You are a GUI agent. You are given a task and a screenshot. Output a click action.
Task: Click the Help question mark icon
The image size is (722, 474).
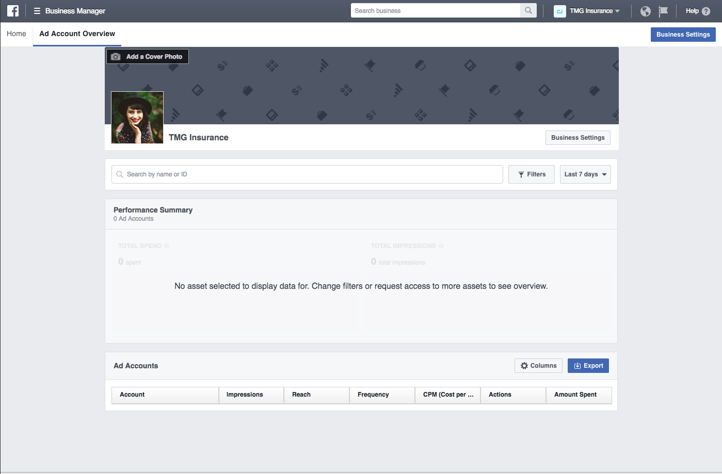706,11
